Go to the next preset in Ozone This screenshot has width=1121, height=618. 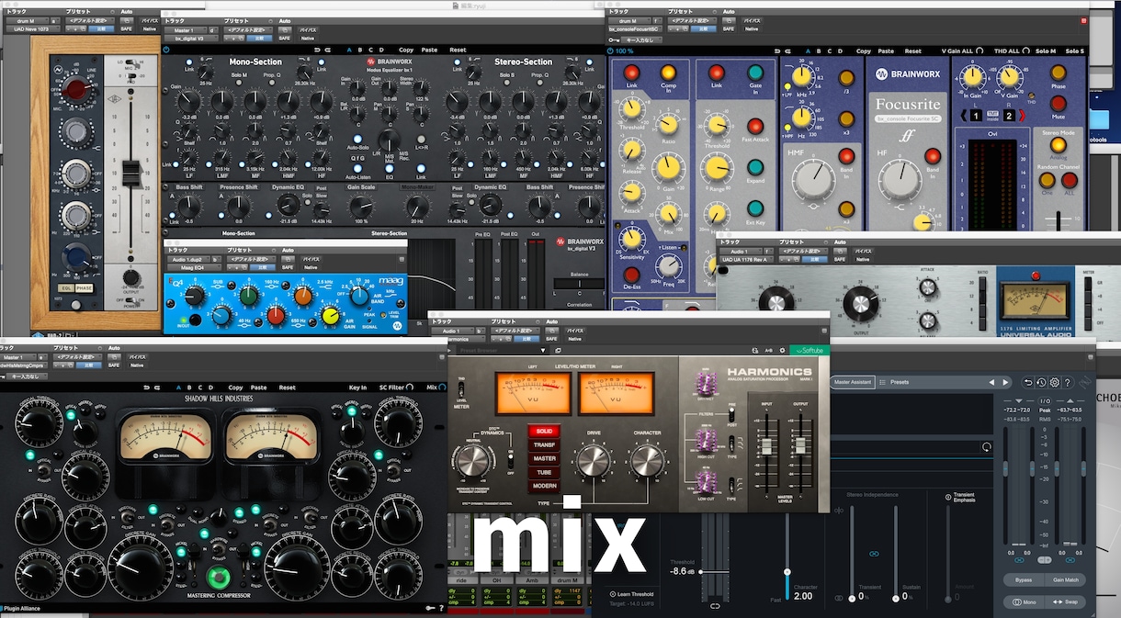coord(1005,382)
